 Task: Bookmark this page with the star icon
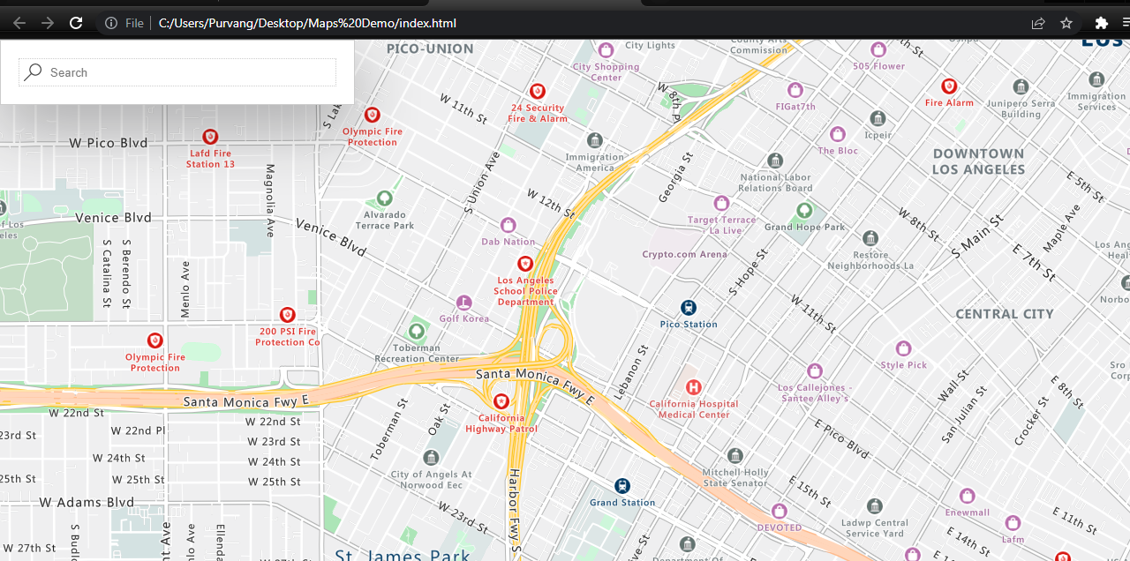pyautogui.click(x=1066, y=23)
